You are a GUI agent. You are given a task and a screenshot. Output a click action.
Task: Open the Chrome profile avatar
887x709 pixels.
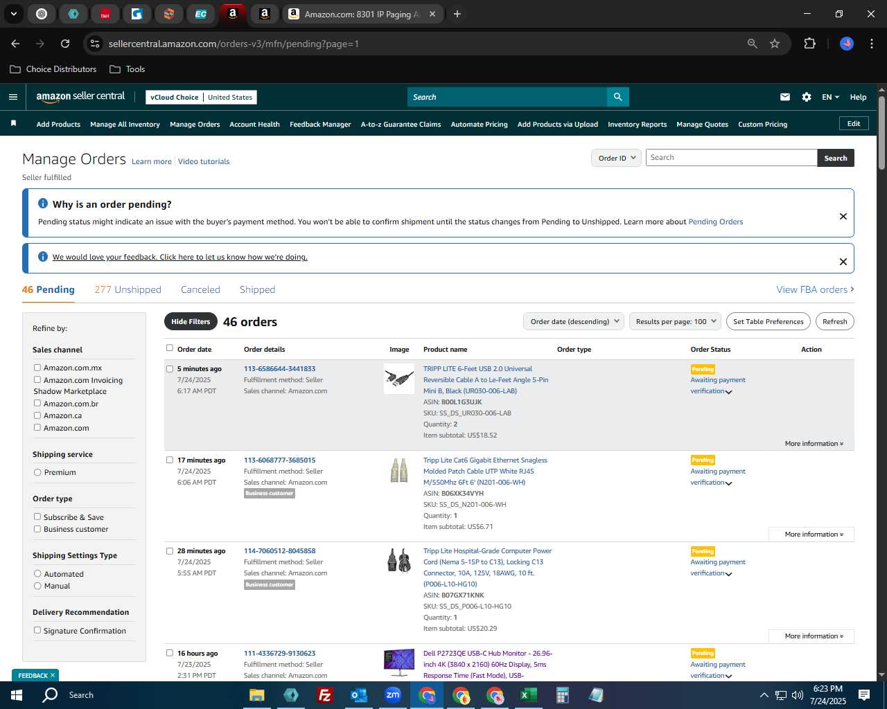tap(847, 44)
